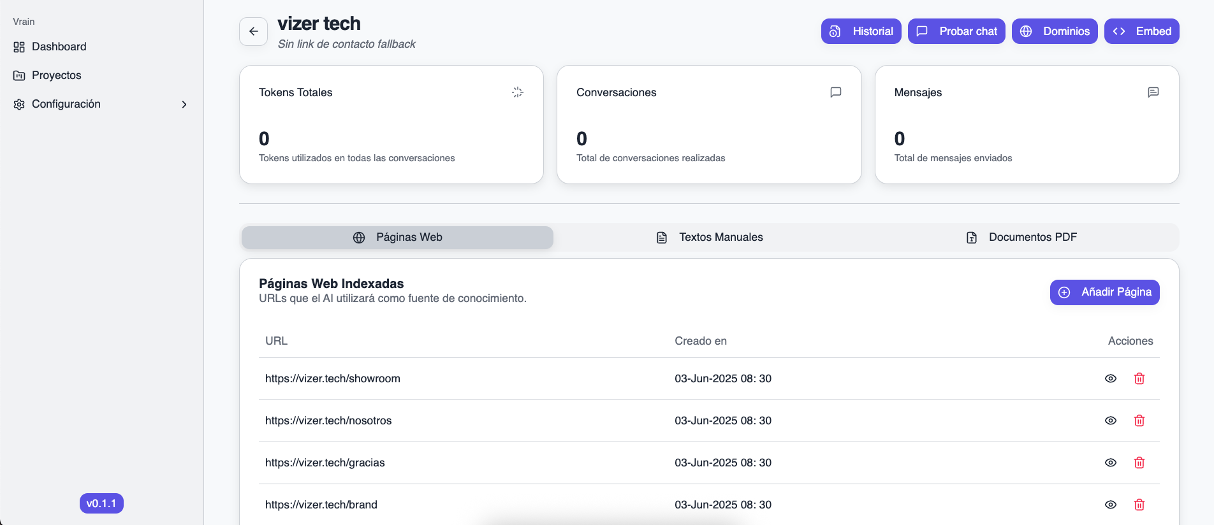
Task: View the brand URL with eye icon
Action: pyautogui.click(x=1111, y=505)
